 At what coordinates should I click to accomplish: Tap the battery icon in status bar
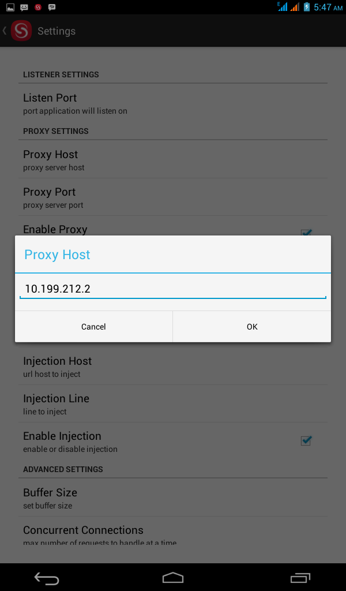[x=307, y=7]
